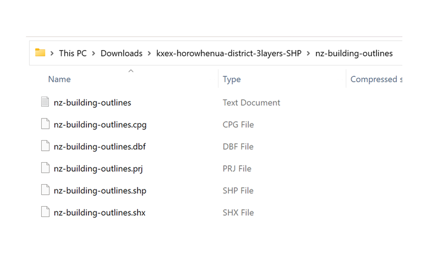Screen dimensions: 429x261
Task: Click the yellow folder icon in address bar
Action: click(x=41, y=52)
